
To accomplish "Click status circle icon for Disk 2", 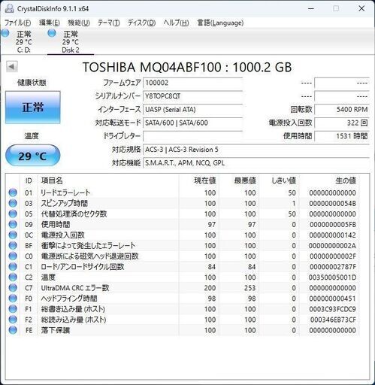I will pos(52,33).
